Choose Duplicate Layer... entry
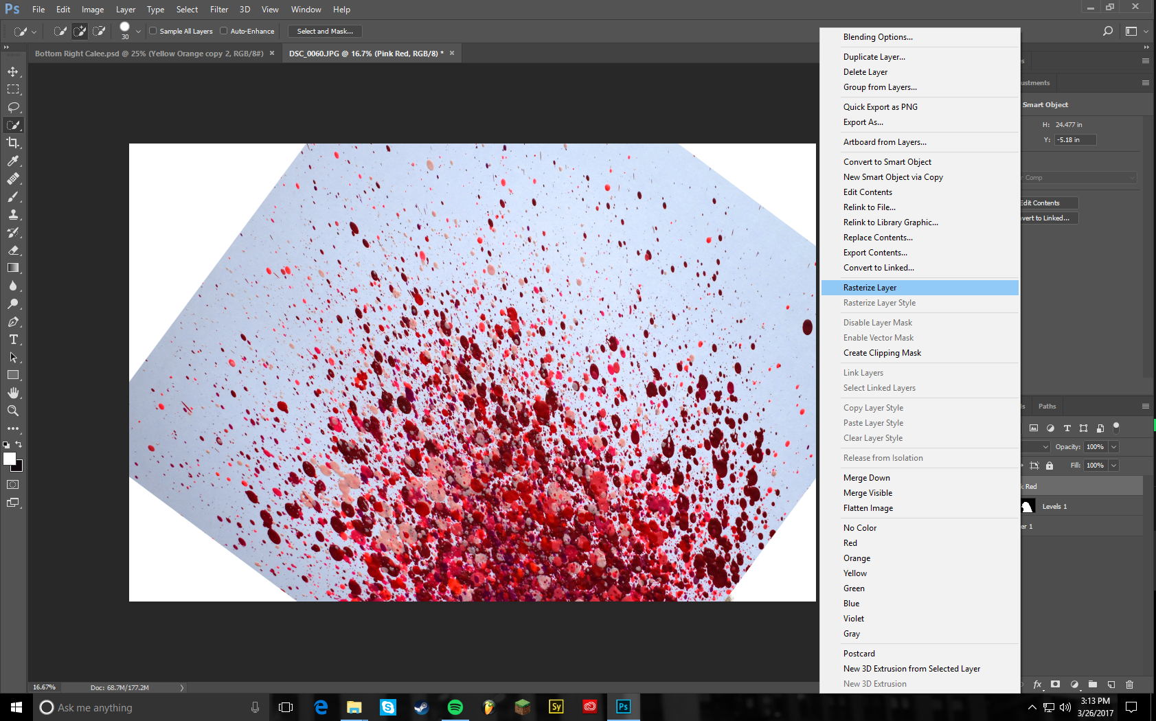Screen dimensions: 1156x721 (x=920, y=57)
